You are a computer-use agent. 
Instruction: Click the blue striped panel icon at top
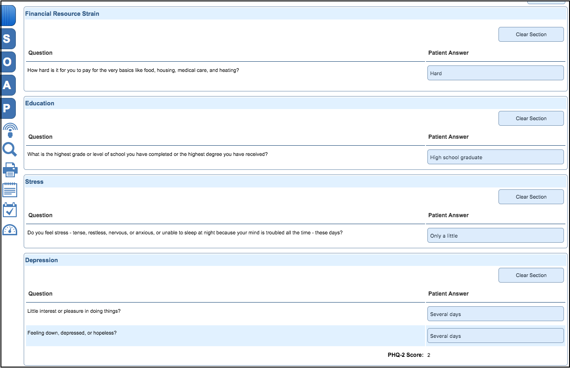tap(9, 15)
